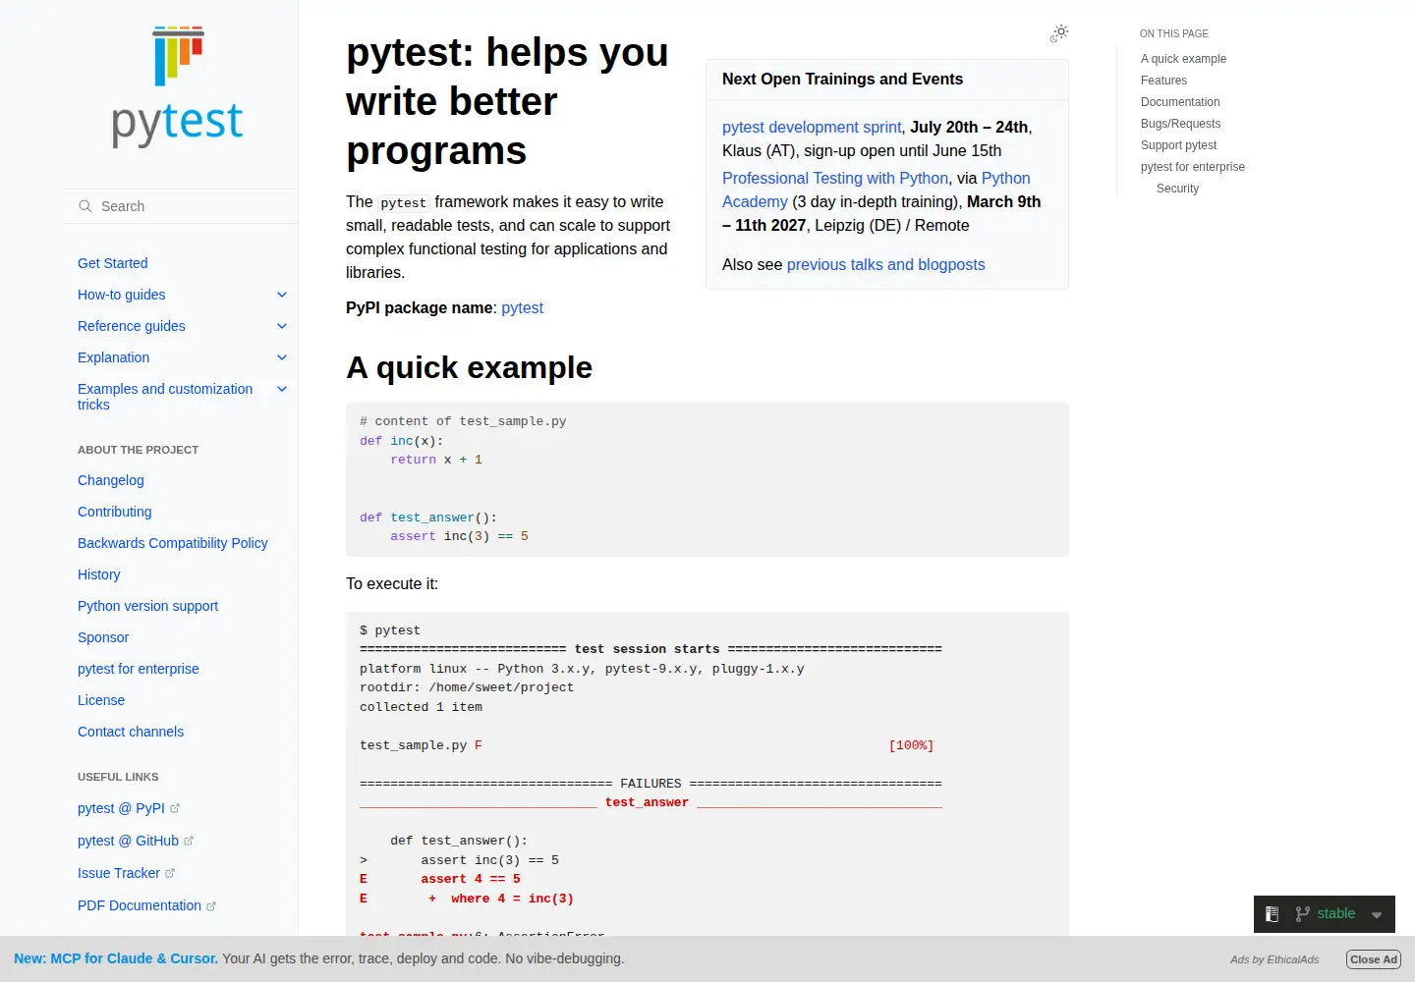Expand the Explanation section

pyautogui.click(x=282, y=357)
